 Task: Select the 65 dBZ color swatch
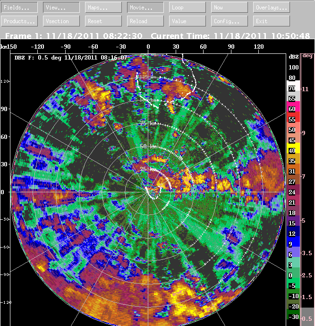[293, 96]
